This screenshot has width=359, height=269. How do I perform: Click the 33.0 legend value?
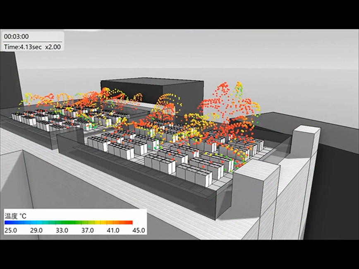[x=62, y=230]
